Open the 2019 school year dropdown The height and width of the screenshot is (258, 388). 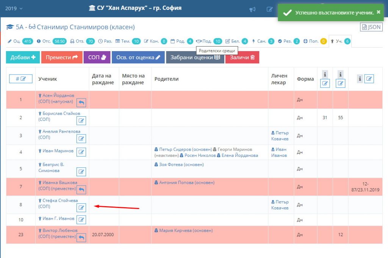click(x=14, y=8)
